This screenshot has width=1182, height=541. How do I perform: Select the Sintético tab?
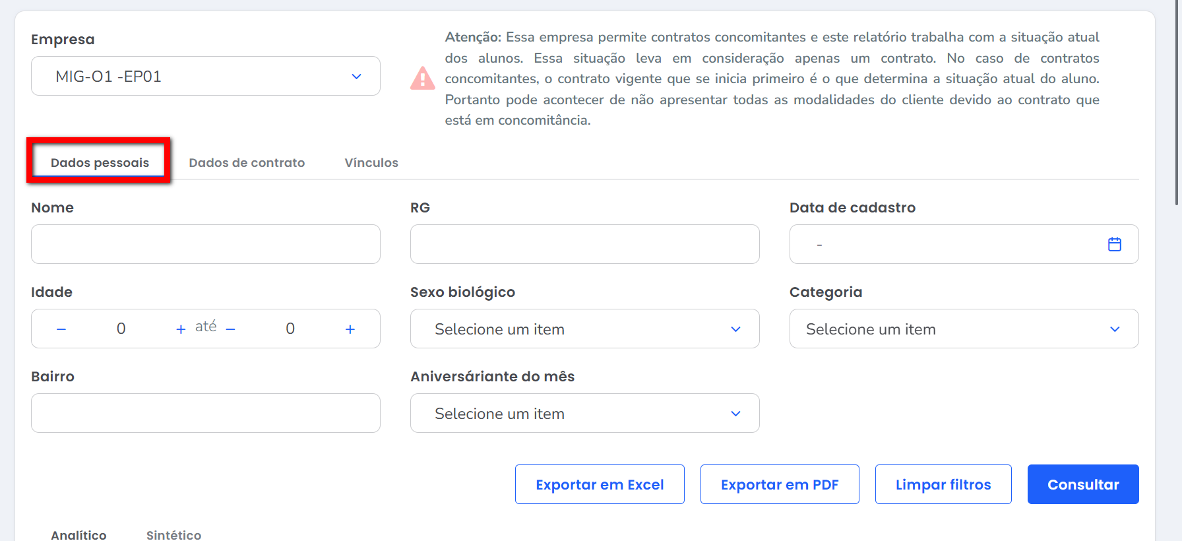pyautogui.click(x=173, y=534)
